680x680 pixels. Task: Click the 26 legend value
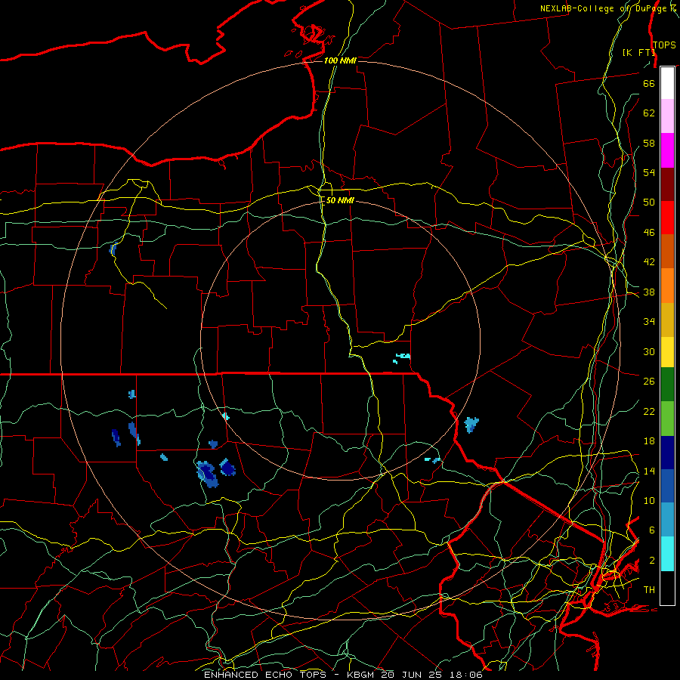pos(649,382)
